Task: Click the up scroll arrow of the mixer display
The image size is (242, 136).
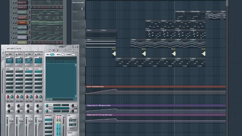Action: [x=76, y=65]
